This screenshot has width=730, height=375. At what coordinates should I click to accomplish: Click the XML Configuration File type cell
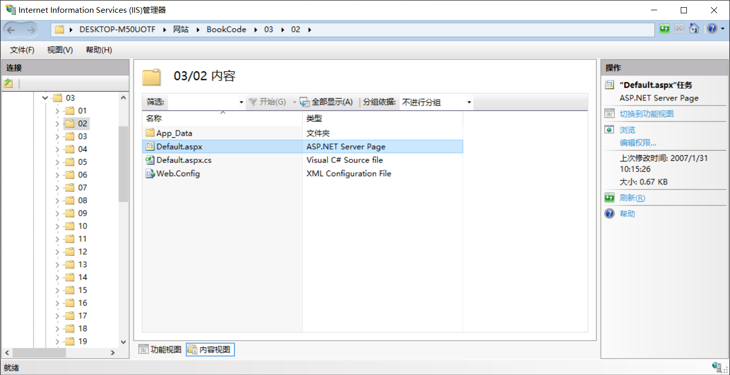(349, 174)
